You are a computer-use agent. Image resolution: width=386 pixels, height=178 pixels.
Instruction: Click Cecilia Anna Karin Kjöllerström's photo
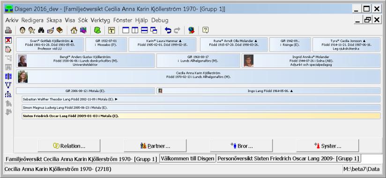tap(22, 77)
